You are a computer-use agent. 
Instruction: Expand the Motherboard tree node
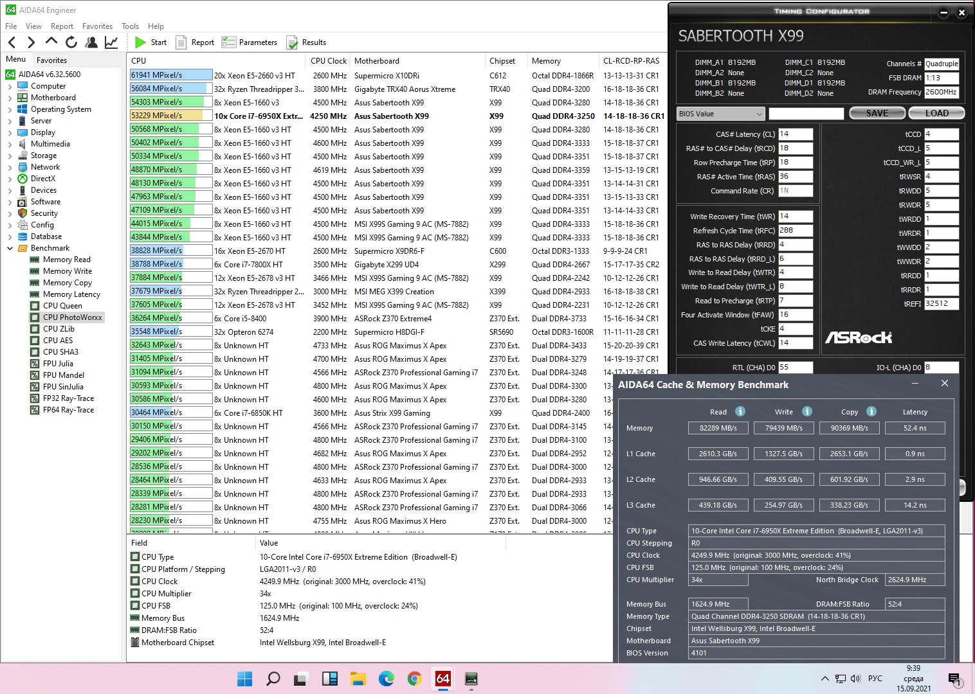tap(10, 98)
